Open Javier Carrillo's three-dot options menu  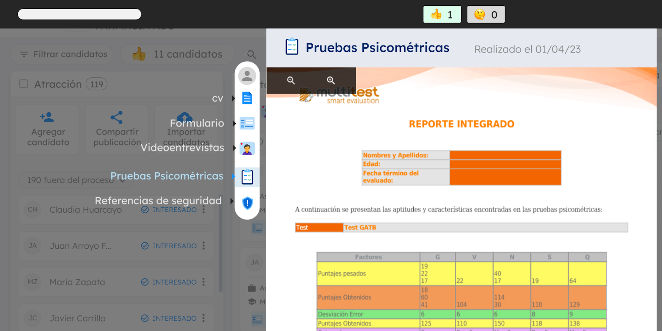click(204, 318)
